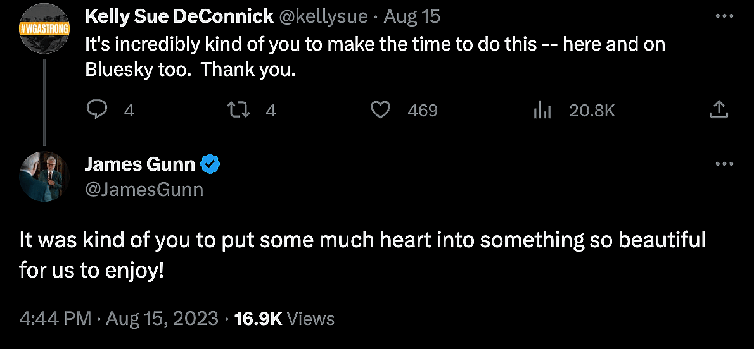Viewport: 754px width, 349px height.
Task: Click the 20.8K view count number
Action: pos(592,111)
